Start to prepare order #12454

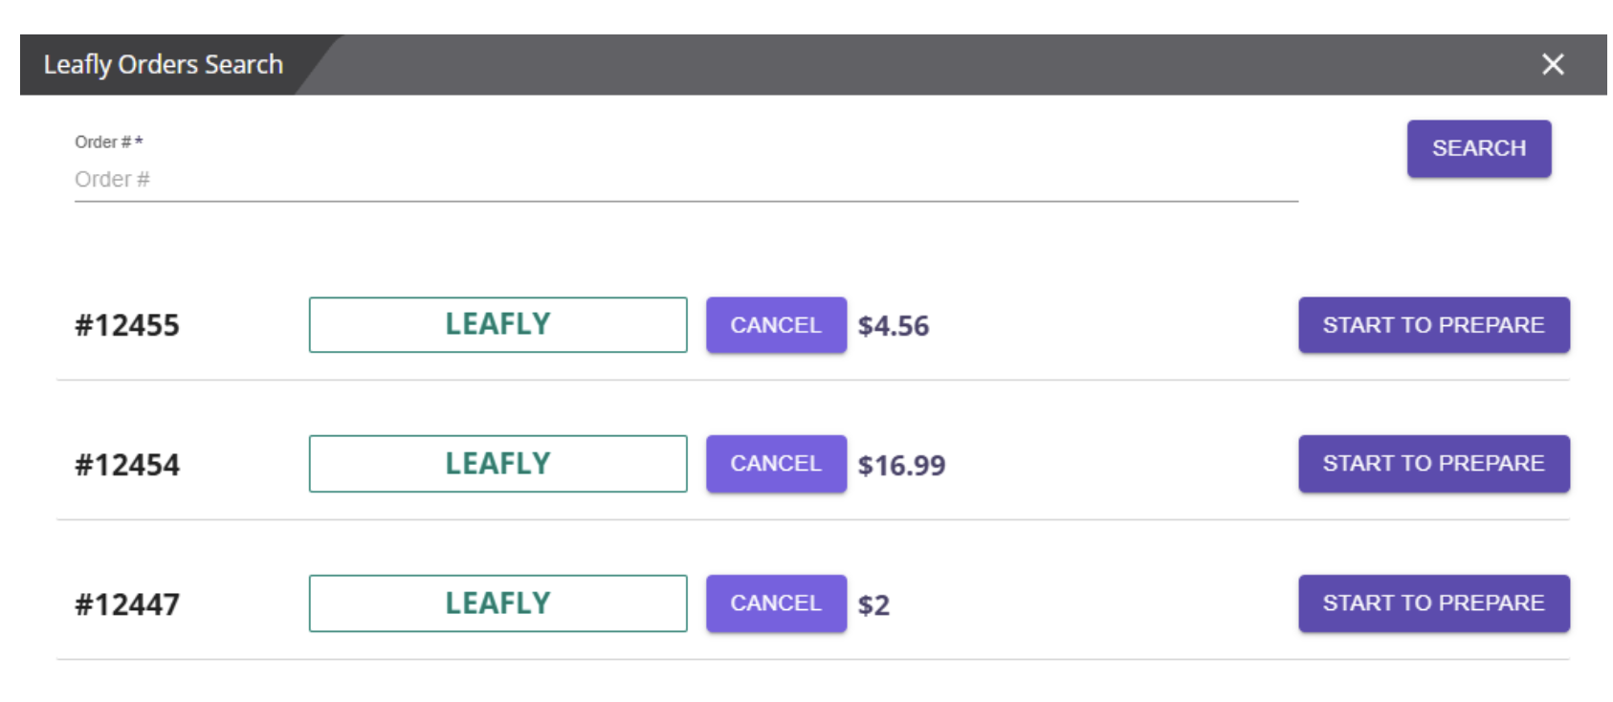(x=1433, y=464)
